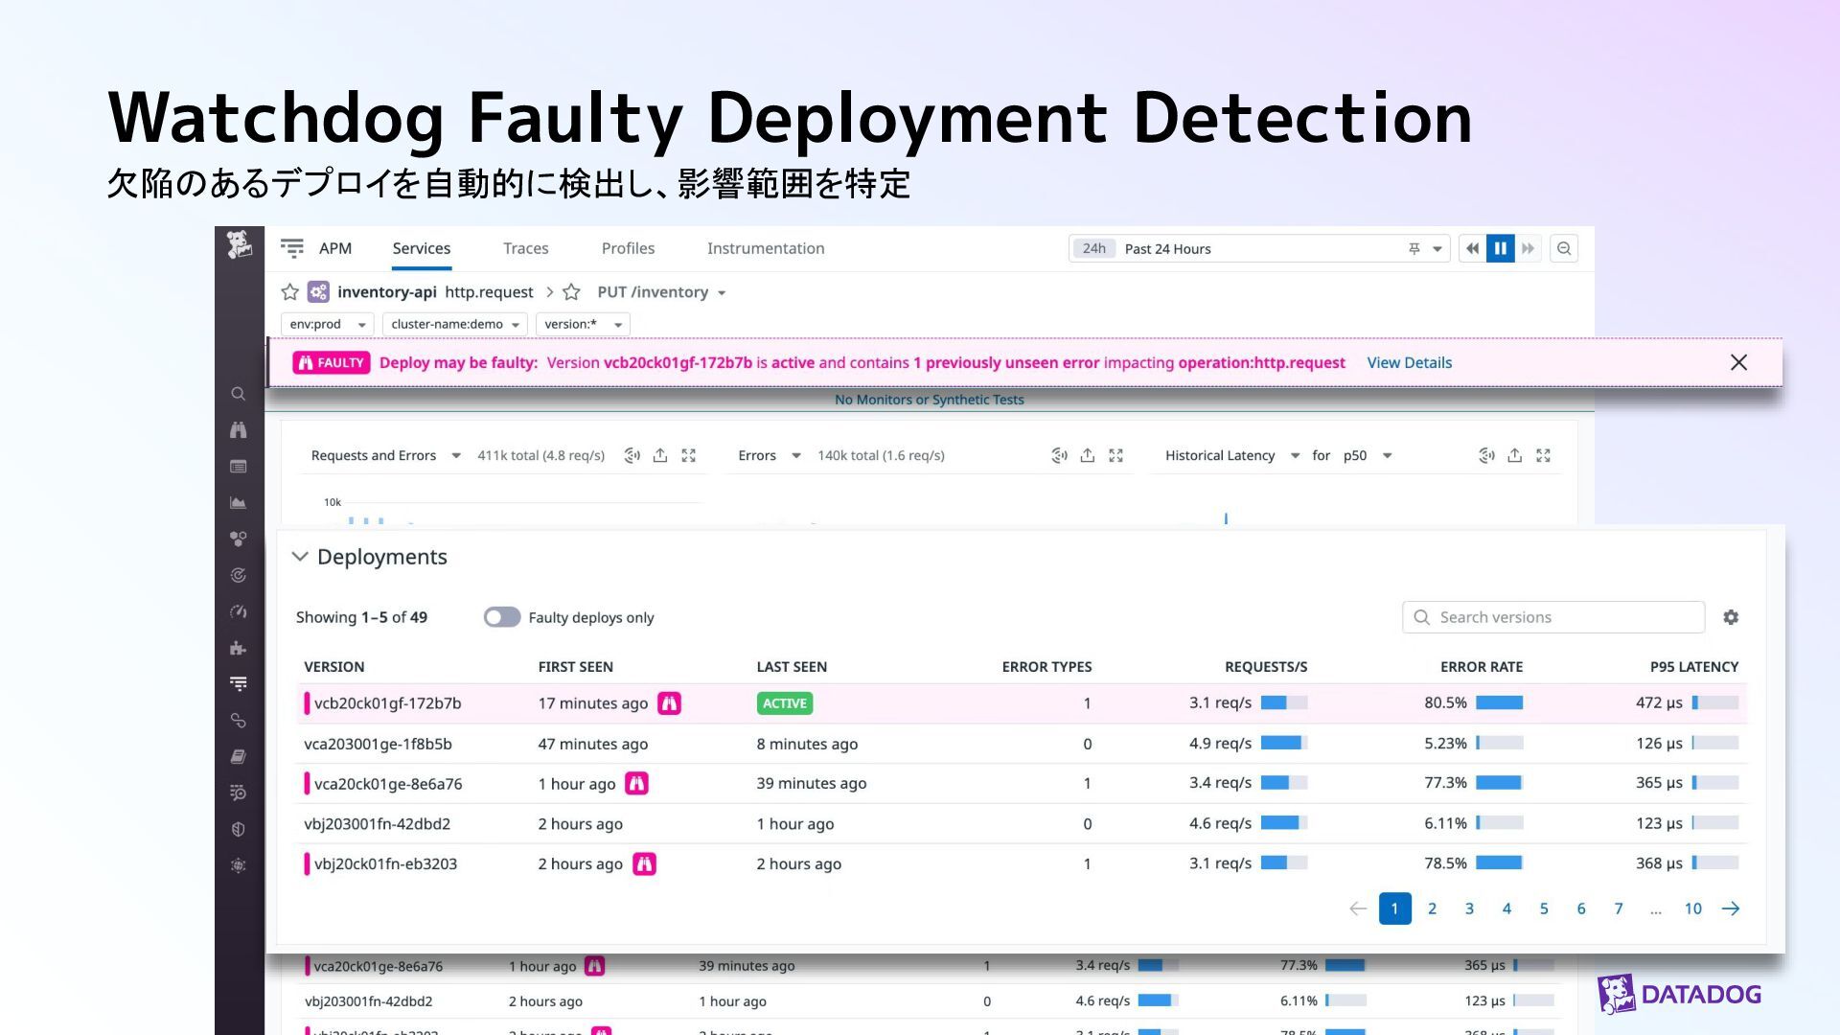
Task: Step time range forward
Action: (1528, 248)
